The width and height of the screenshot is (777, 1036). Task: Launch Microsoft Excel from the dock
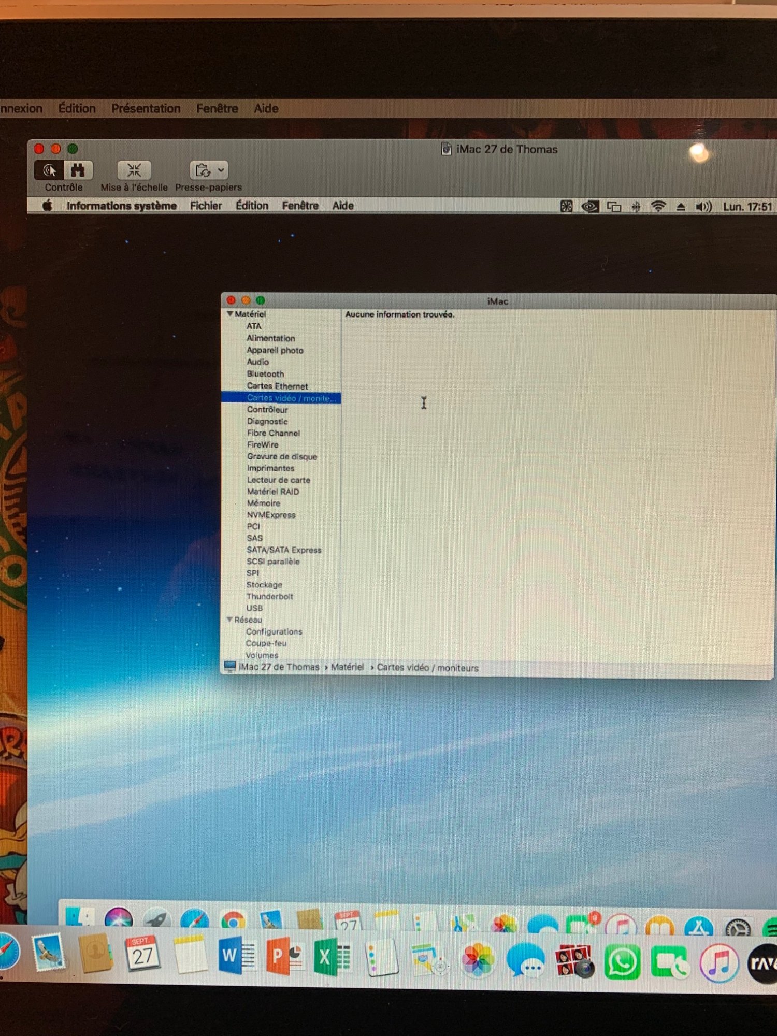pyautogui.click(x=332, y=957)
